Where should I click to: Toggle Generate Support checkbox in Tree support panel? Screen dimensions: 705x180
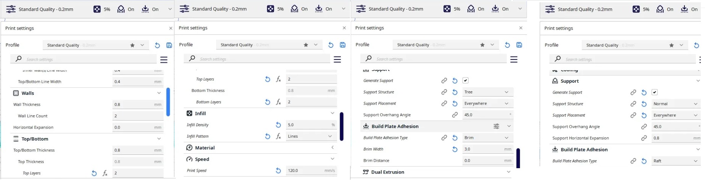[x=465, y=80]
